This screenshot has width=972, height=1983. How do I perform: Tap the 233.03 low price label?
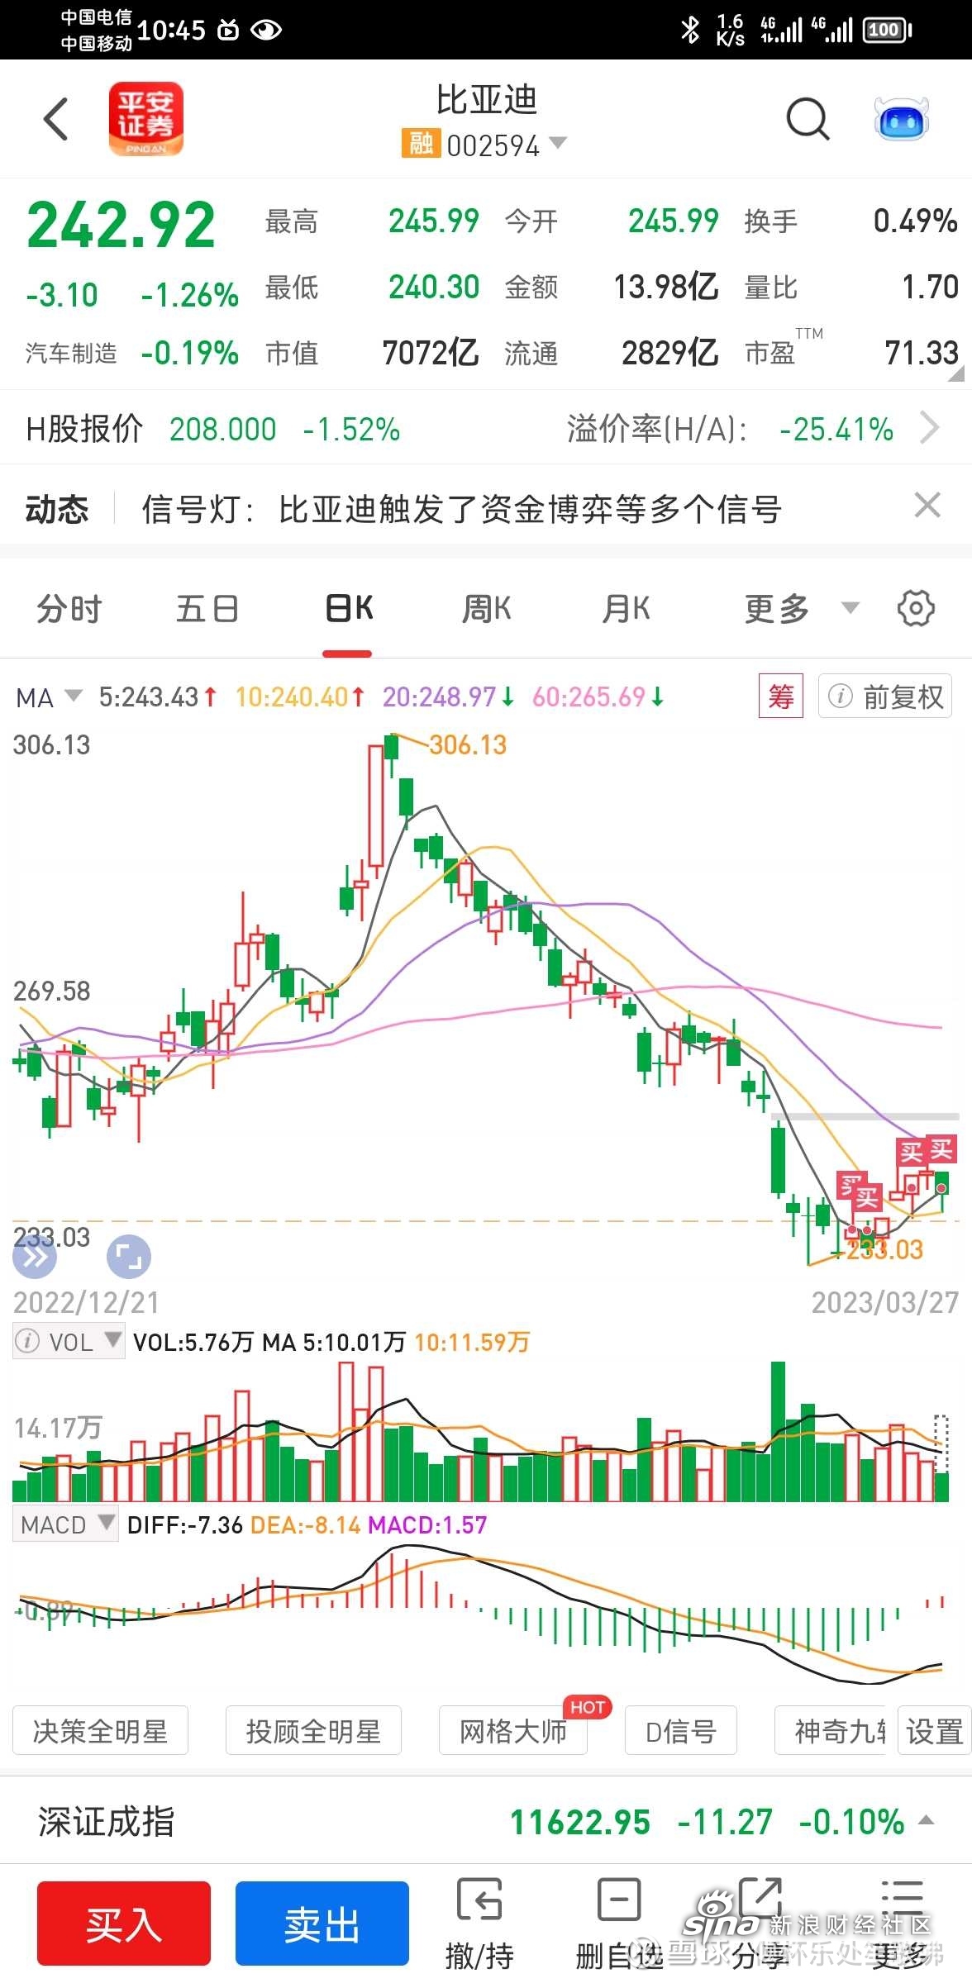point(884,1249)
